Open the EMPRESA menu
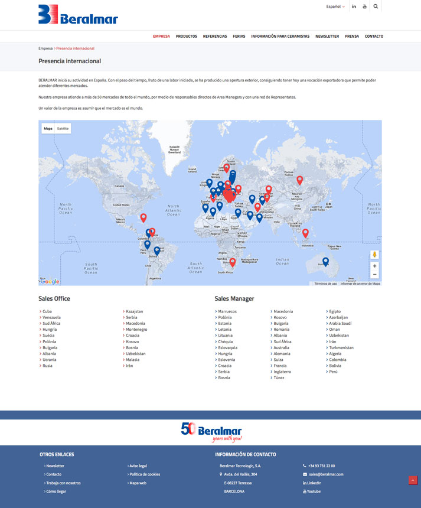 point(161,36)
